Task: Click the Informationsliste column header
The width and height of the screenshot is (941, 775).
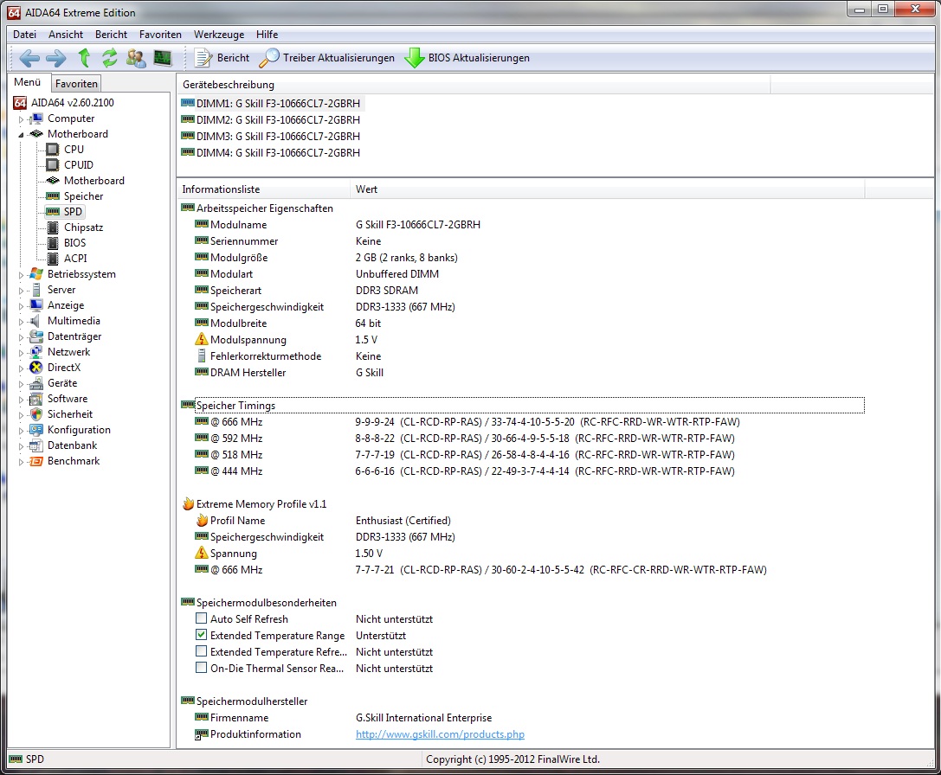Action: [x=263, y=189]
